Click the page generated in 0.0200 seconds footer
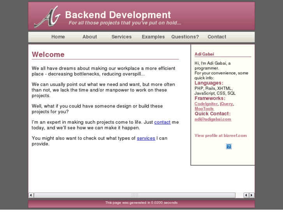This screenshot has width=283, height=212. click(x=141, y=203)
